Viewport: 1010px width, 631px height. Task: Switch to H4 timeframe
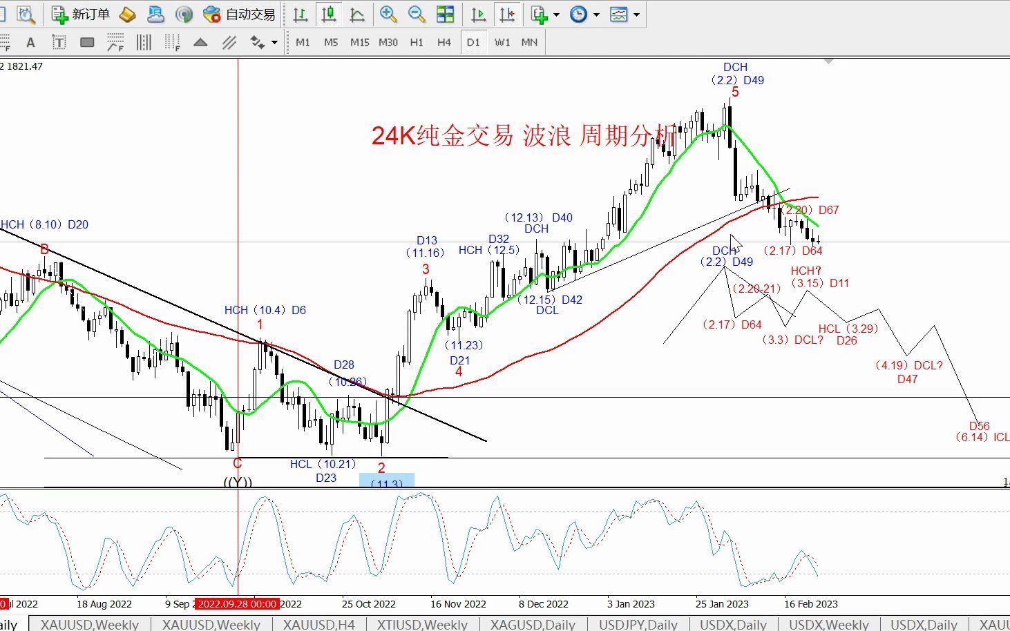pyautogui.click(x=444, y=42)
